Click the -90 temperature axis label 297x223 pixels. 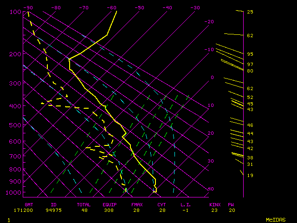coord(28,8)
